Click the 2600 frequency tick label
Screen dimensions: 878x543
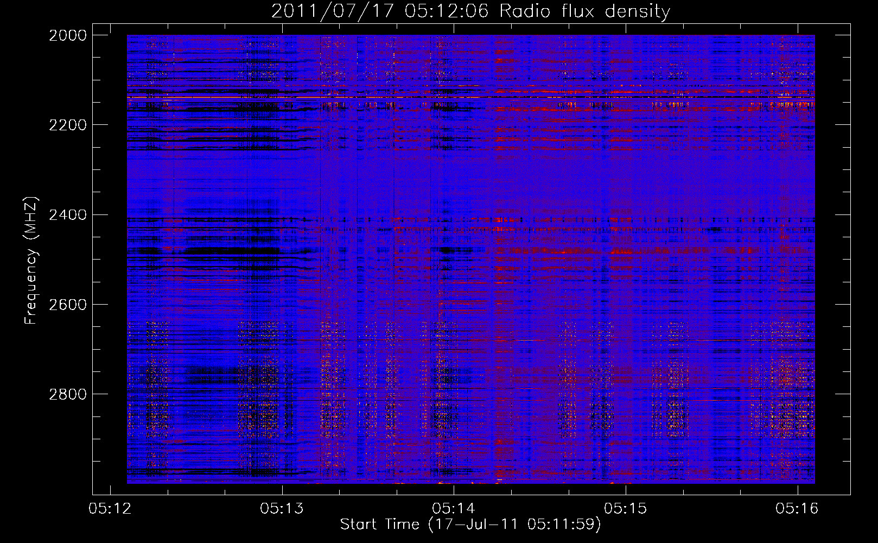pos(68,304)
